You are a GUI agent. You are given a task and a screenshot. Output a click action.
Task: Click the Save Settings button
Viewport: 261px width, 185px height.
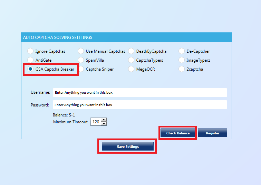127,146
